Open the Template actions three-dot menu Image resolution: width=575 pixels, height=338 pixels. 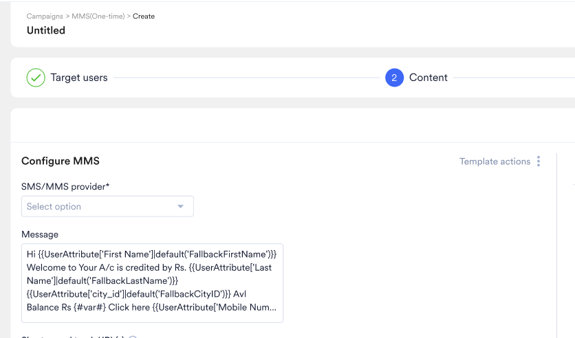tap(539, 161)
